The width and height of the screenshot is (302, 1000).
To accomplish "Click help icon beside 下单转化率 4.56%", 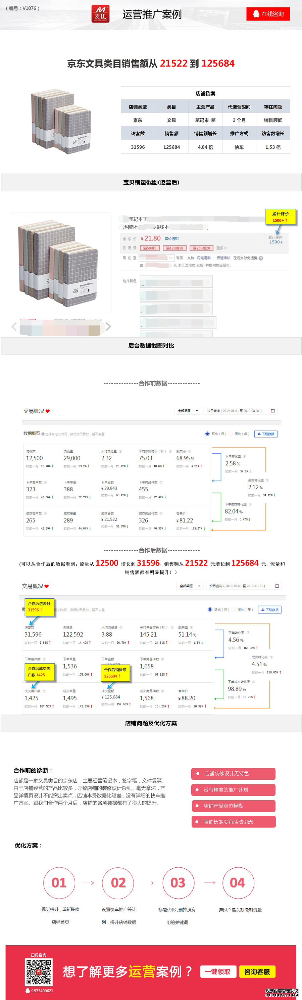I will pos(248,633).
